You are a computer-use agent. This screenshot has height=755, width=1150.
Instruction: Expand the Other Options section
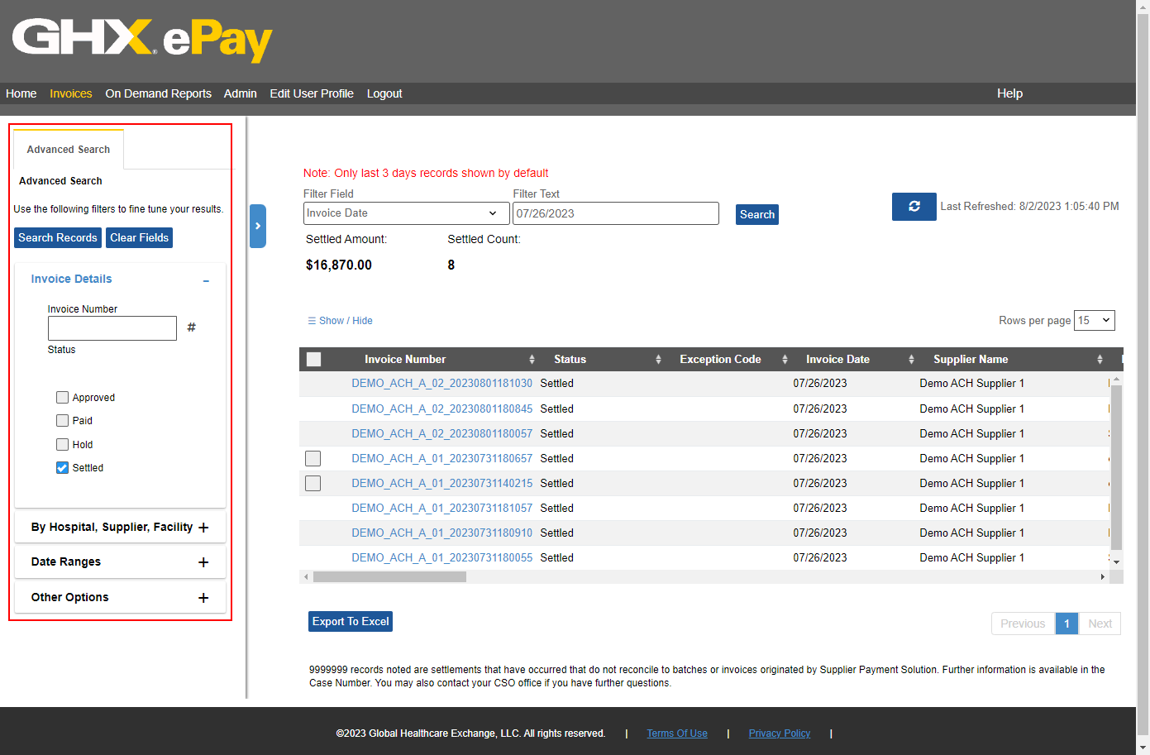pyautogui.click(x=203, y=598)
